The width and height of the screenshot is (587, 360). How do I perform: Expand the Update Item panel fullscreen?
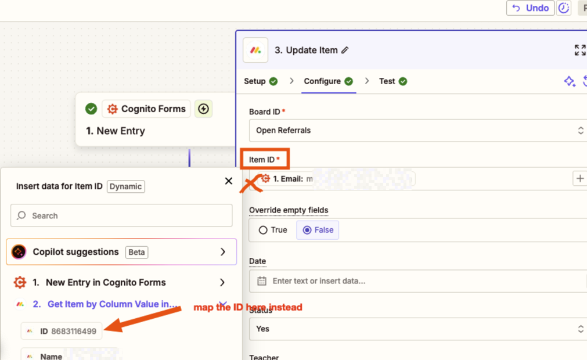(x=580, y=50)
